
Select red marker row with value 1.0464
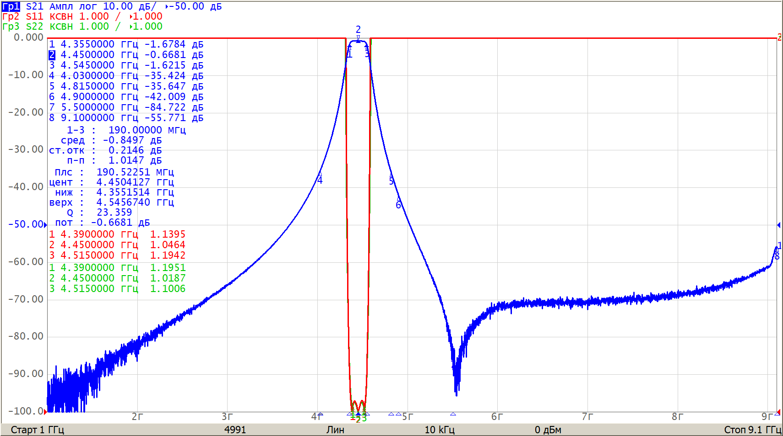pyautogui.click(x=117, y=245)
